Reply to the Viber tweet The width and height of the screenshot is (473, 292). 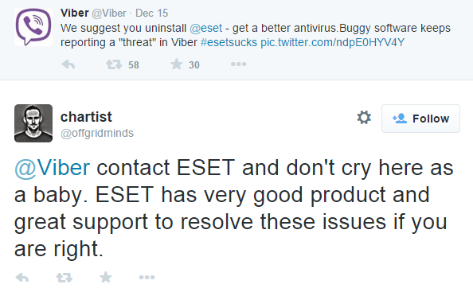[68, 64]
